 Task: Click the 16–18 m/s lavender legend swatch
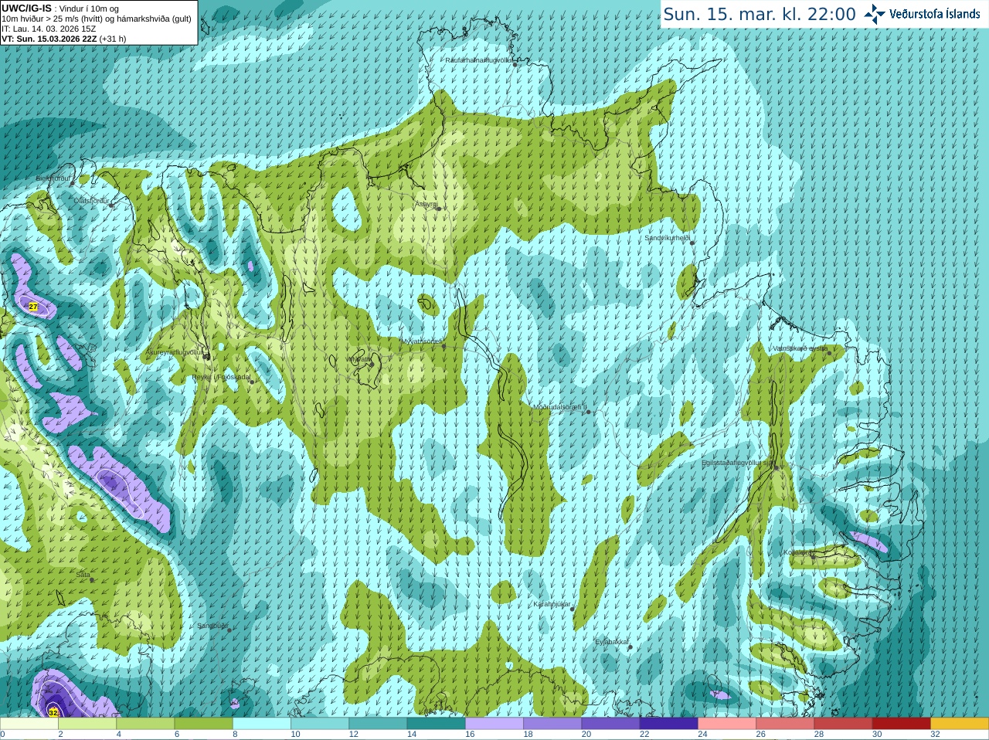[x=494, y=724]
